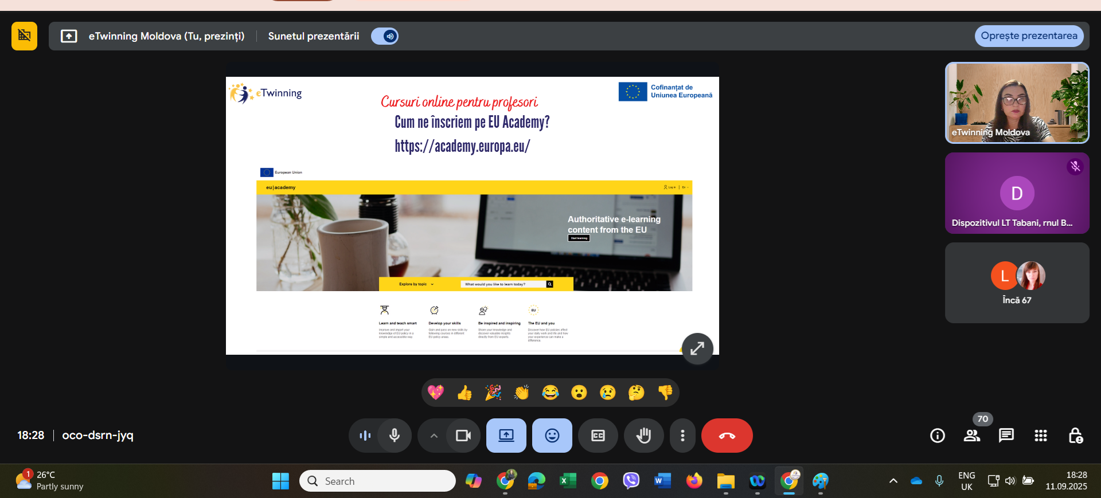Toggle the Sunetul prezentării audio switch
Viewport: 1101px width, 498px height.
click(x=385, y=36)
